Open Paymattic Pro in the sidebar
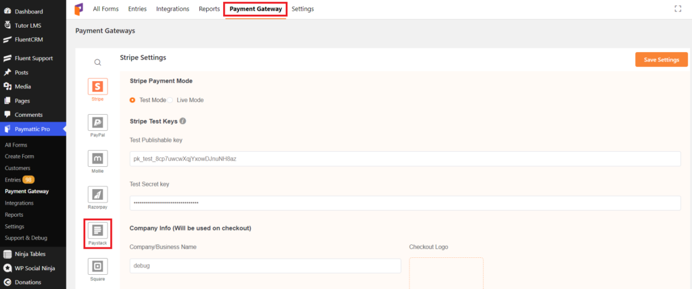This screenshot has width=692, height=289. 33,129
